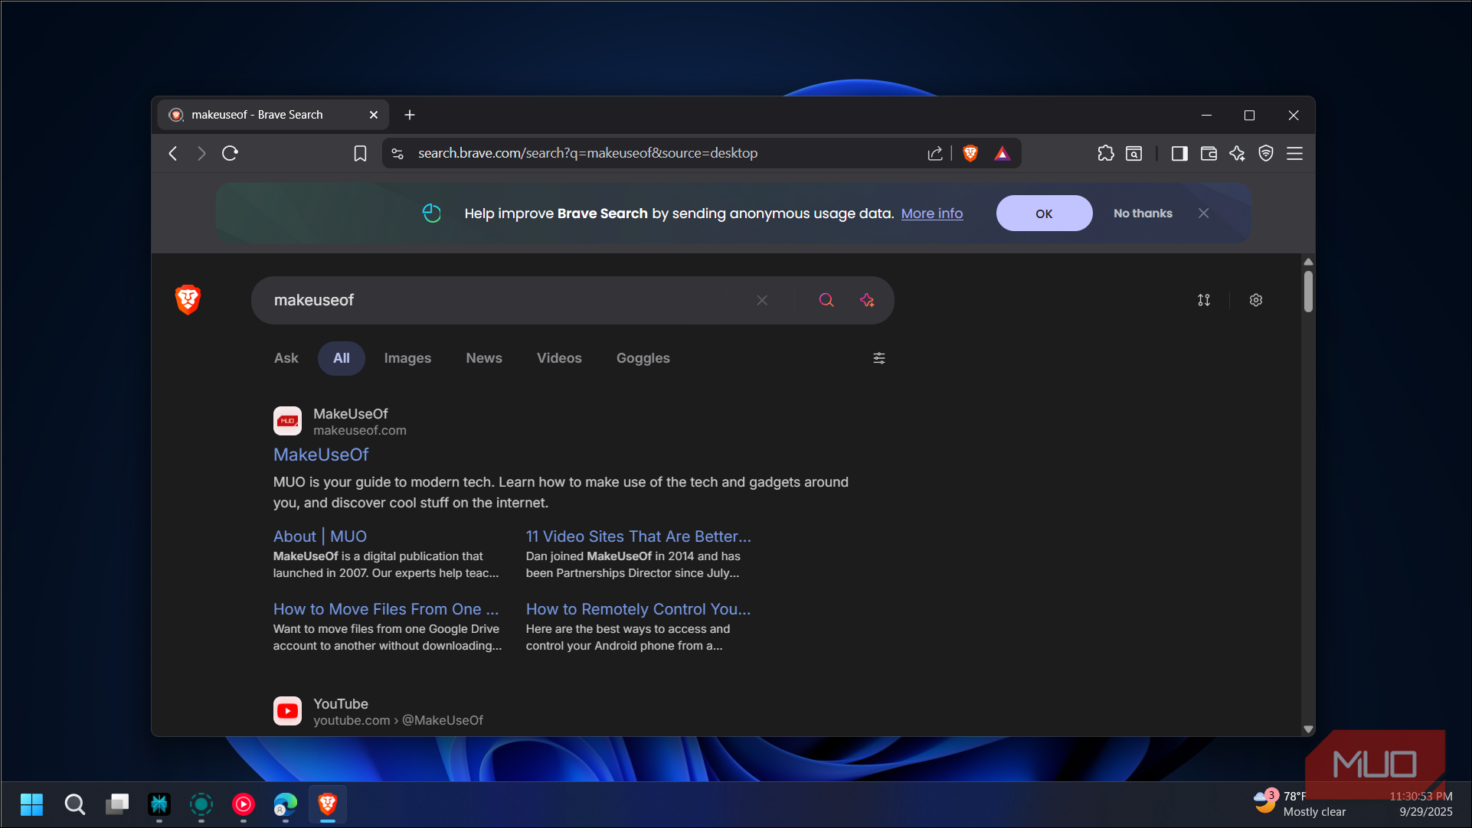
Task: Bookmark this page with the bookmark icon
Action: 360,153
